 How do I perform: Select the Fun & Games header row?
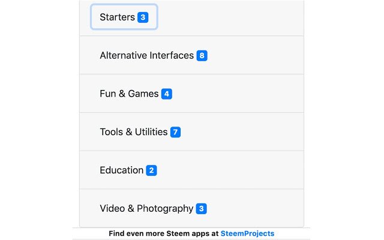click(240, 94)
